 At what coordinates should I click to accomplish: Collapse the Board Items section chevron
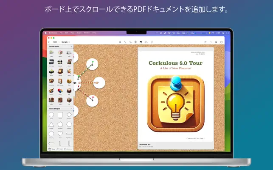coord(71,47)
